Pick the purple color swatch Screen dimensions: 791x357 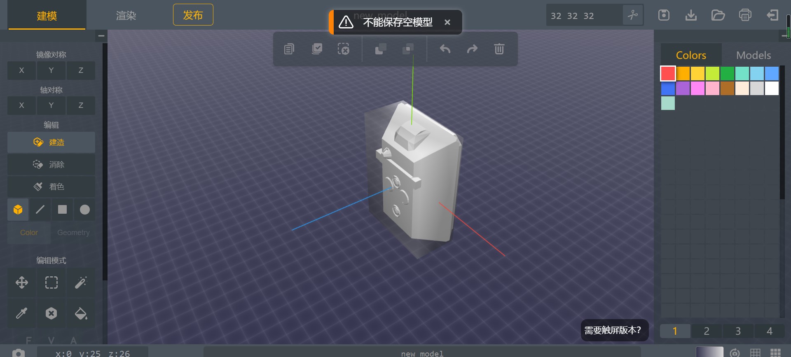tap(683, 89)
